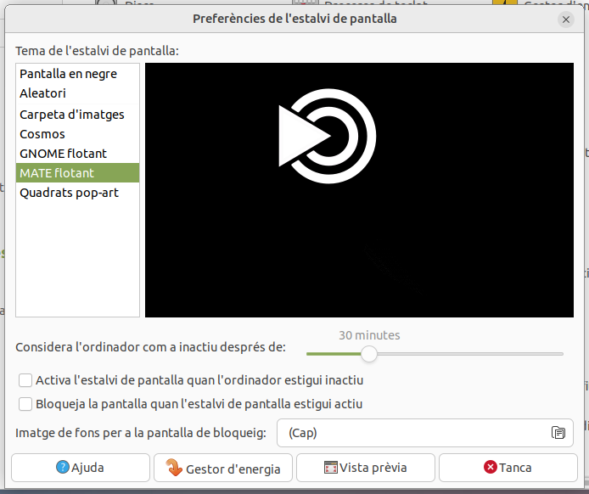Image resolution: width=589 pixels, height=494 pixels.
Task: Click the Vista prèvia window icon
Action: pyautogui.click(x=330, y=468)
